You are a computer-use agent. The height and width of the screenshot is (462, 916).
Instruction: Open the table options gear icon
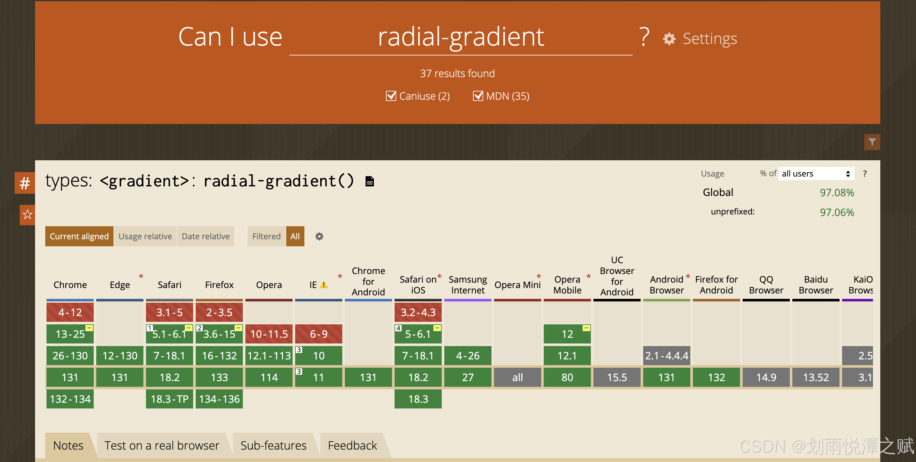click(x=319, y=236)
